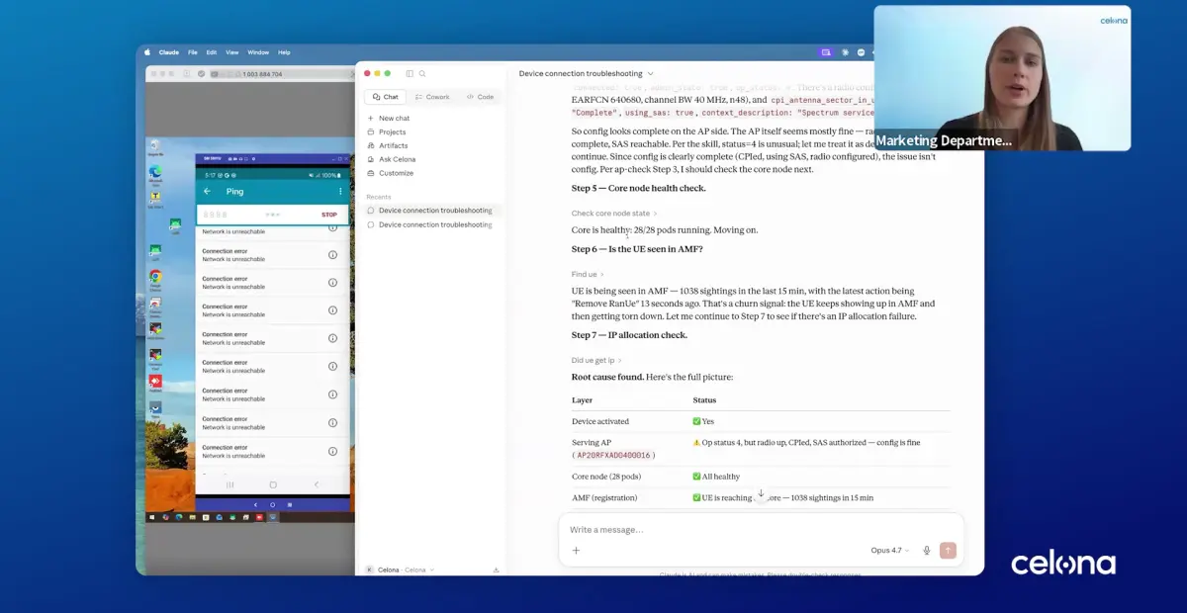Viewport: 1187px width, 613px height.
Task: Open the Windows Start button
Action: [152, 516]
